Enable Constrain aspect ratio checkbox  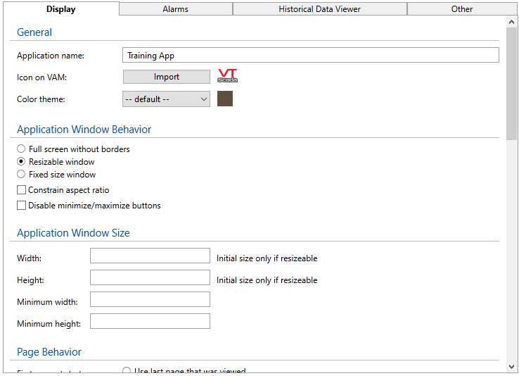click(21, 190)
